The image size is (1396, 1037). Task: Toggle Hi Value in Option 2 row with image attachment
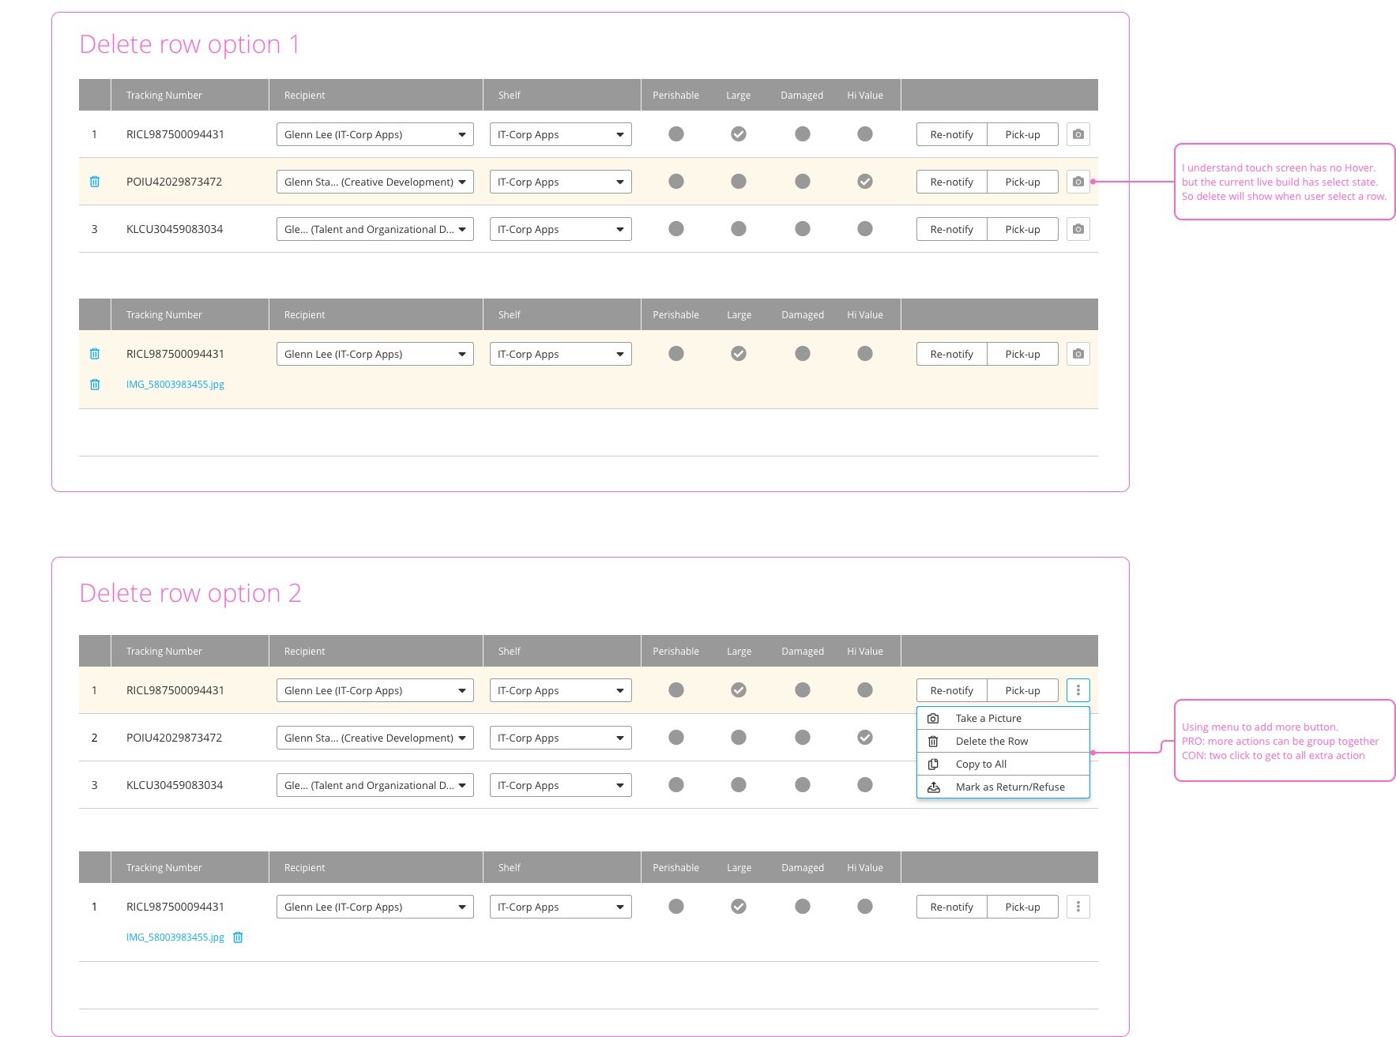click(865, 907)
